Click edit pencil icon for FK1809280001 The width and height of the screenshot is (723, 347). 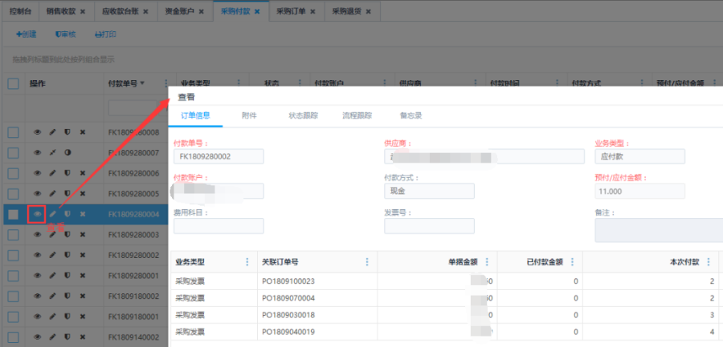tap(52, 276)
